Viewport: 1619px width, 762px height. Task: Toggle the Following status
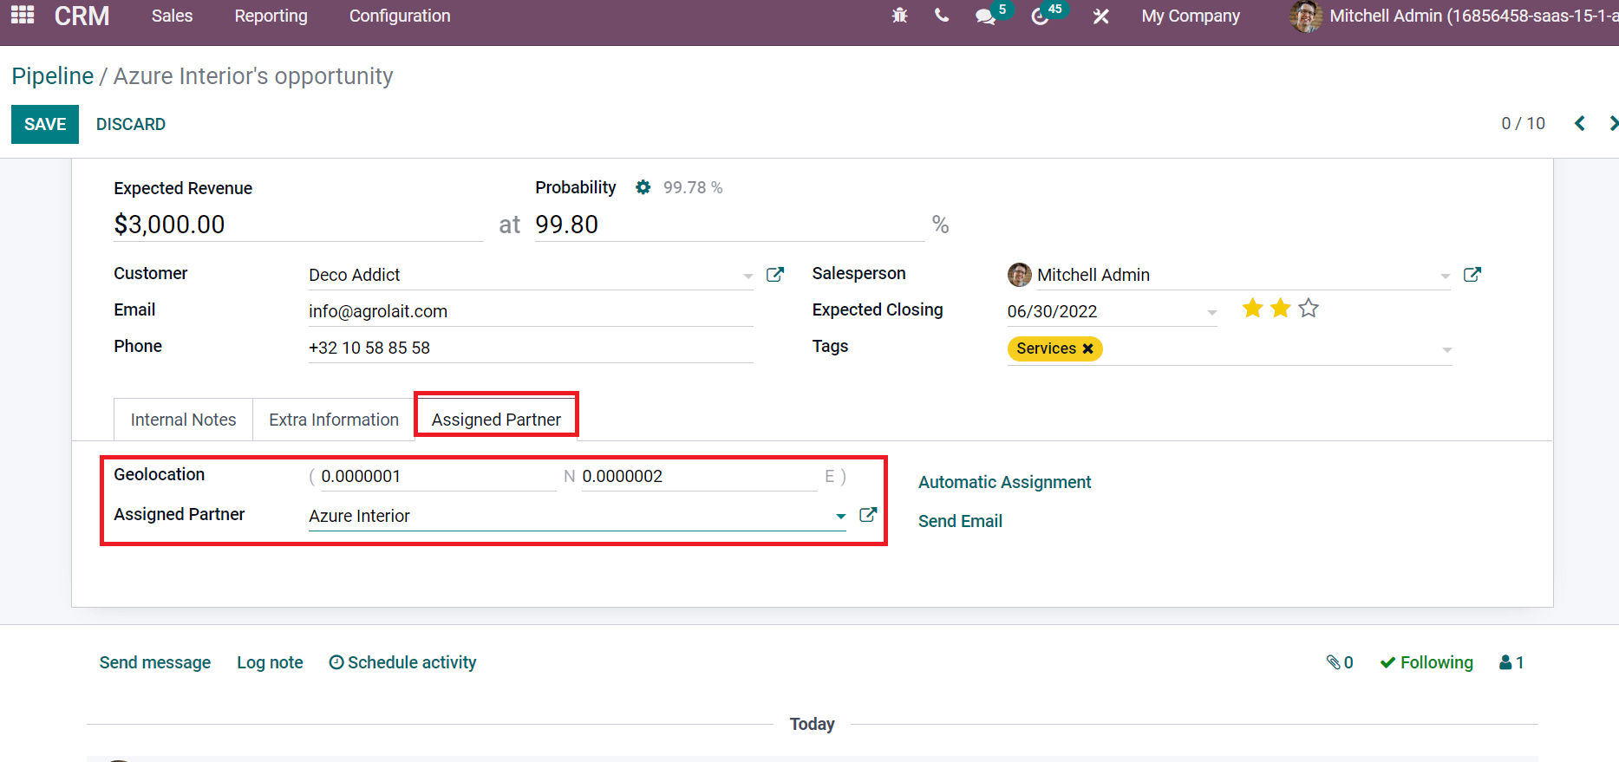click(x=1426, y=662)
